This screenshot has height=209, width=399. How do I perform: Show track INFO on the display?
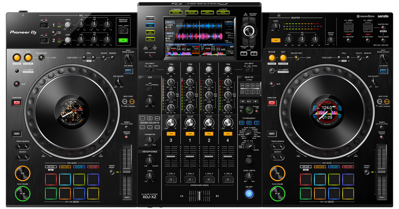point(207,13)
